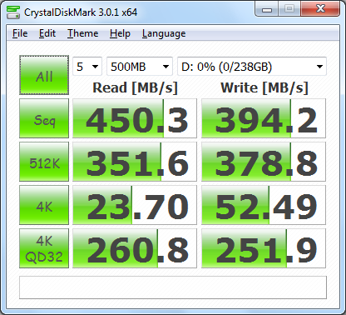Click the CrystalDiskMark title bar app icon
The height and width of the screenshot is (315, 346).
12,12
